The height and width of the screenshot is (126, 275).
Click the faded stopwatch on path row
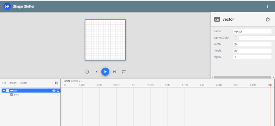(x=58, y=95)
